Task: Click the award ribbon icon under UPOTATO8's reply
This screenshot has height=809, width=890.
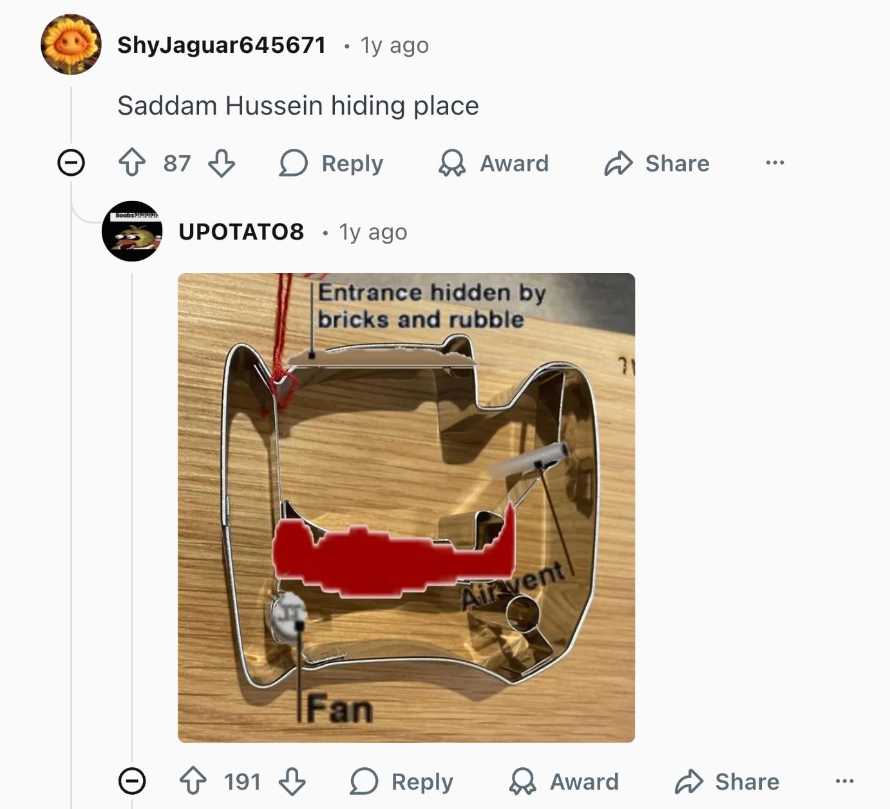Action: (522, 781)
